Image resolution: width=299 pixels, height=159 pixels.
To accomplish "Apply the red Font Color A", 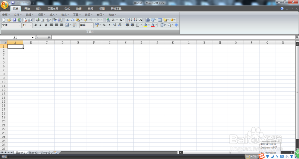I will point(153,25).
